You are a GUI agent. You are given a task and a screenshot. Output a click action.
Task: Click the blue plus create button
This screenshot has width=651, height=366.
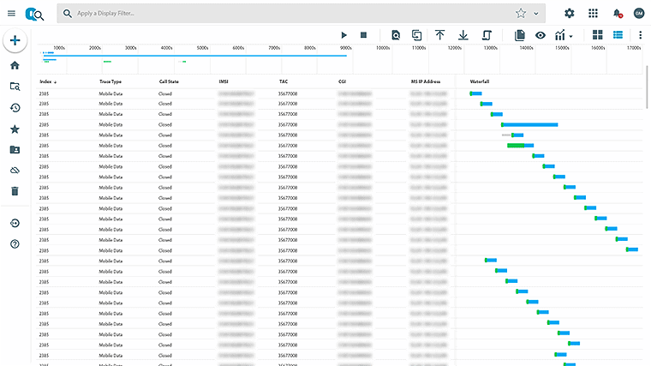pos(15,40)
